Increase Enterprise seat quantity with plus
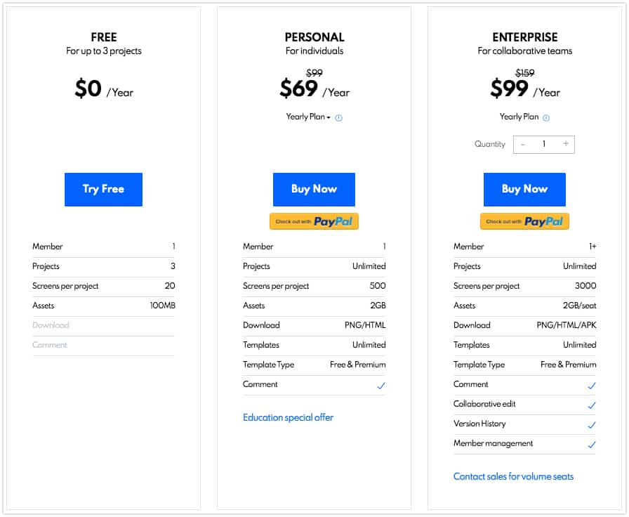Screen dimensions: 629x517 point(566,144)
